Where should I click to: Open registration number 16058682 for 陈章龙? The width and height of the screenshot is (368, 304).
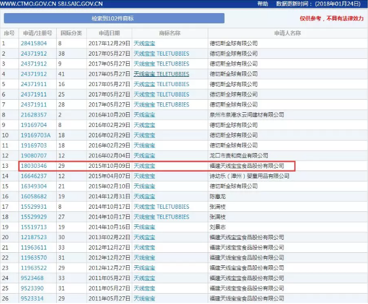point(34,196)
